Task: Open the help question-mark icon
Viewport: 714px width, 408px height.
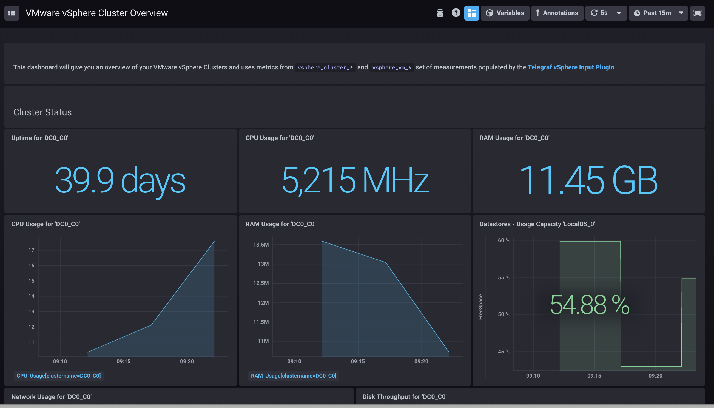Action: pyautogui.click(x=456, y=13)
